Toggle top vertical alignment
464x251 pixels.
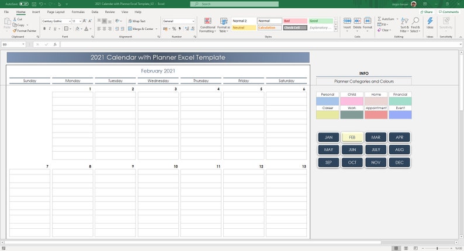[99, 21]
